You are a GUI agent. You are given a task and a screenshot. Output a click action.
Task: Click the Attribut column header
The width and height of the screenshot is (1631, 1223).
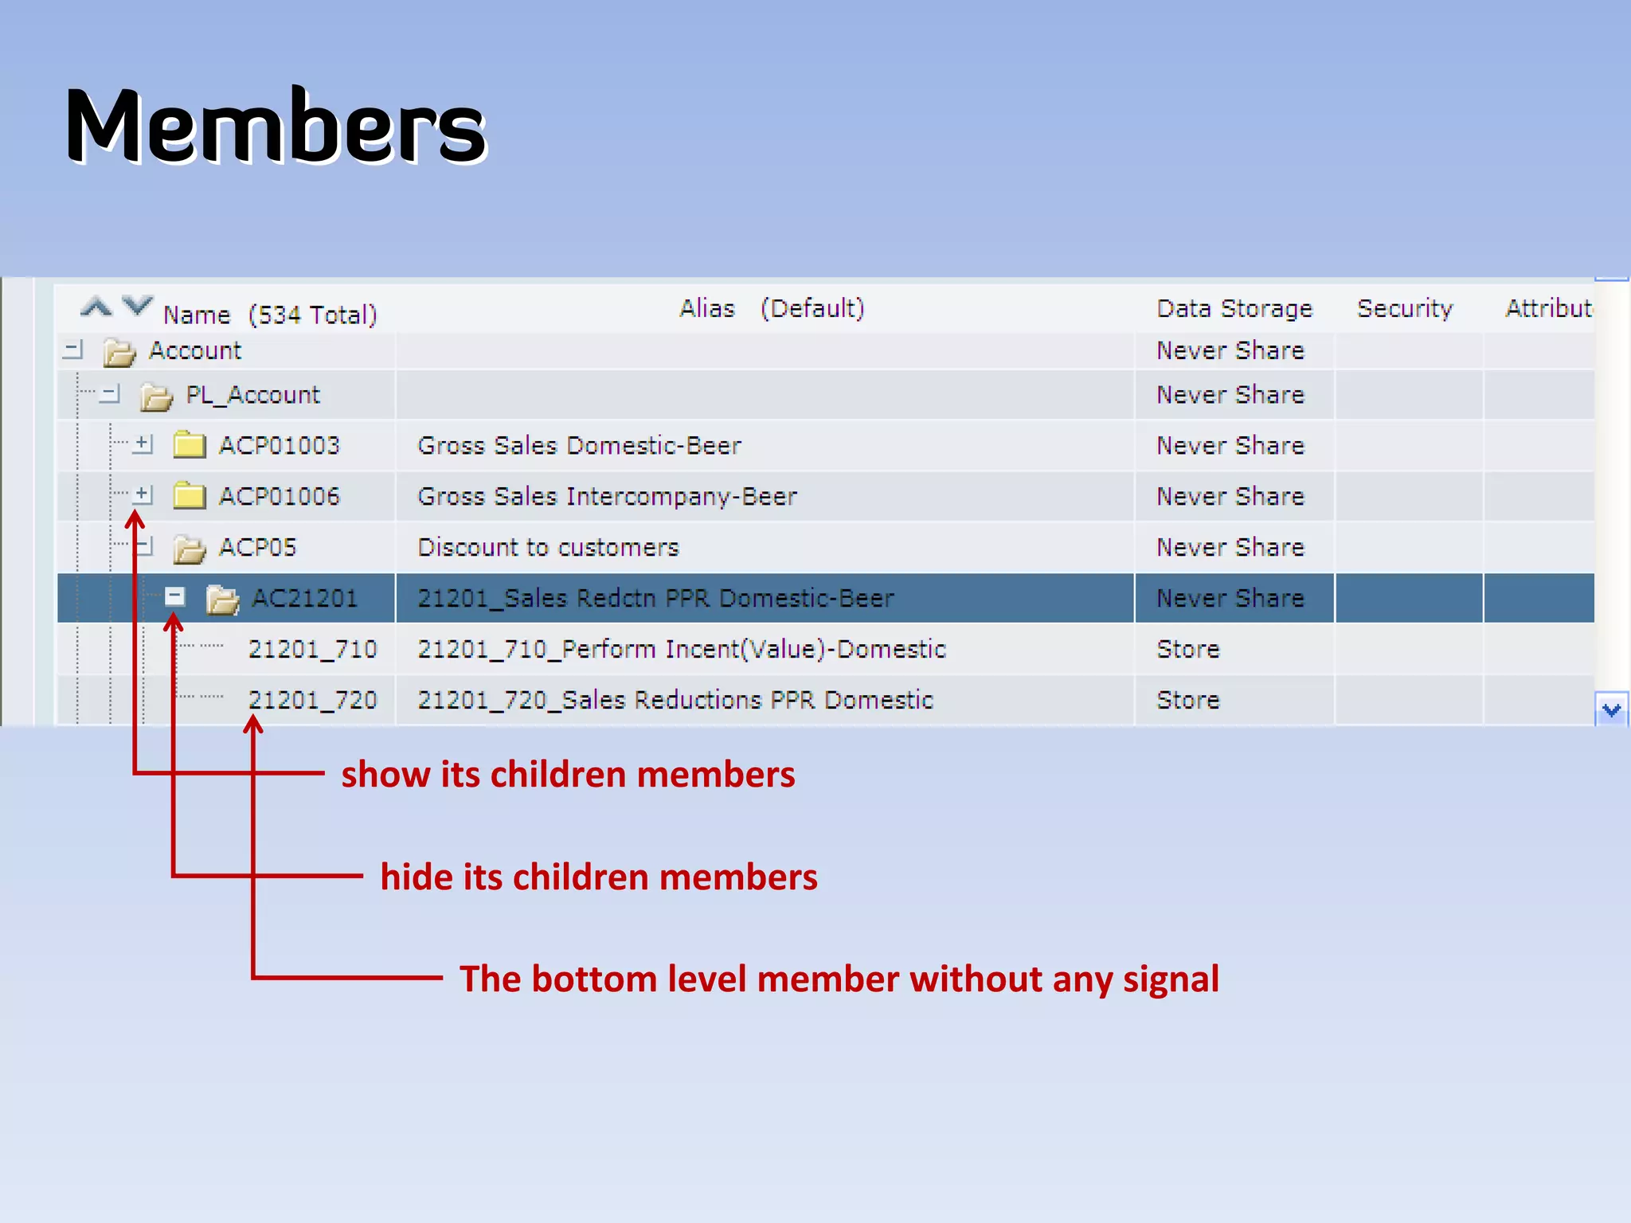[1548, 308]
